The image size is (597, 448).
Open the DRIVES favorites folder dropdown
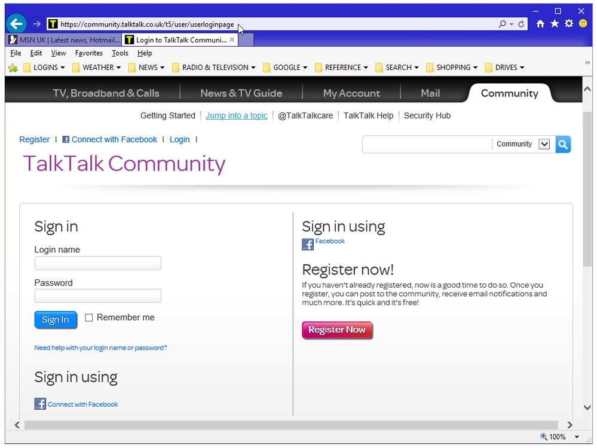point(505,68)
